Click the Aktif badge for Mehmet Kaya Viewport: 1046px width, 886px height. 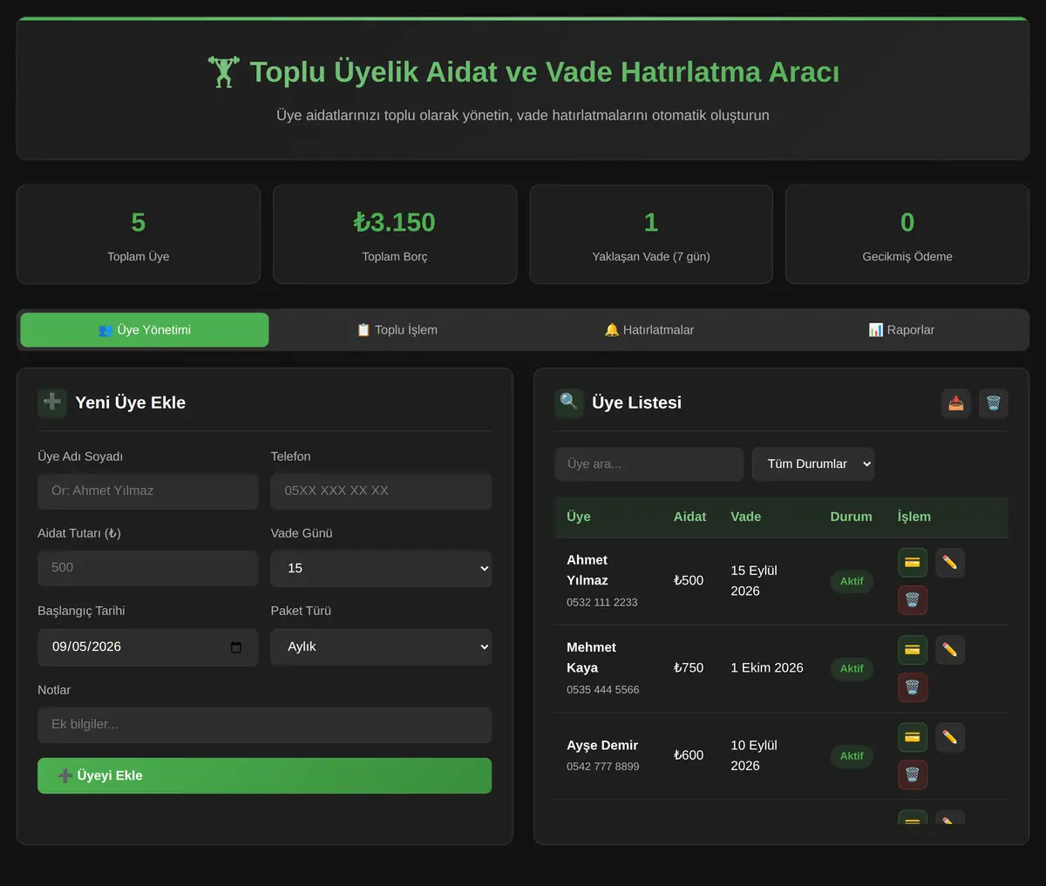click(852, 668)
